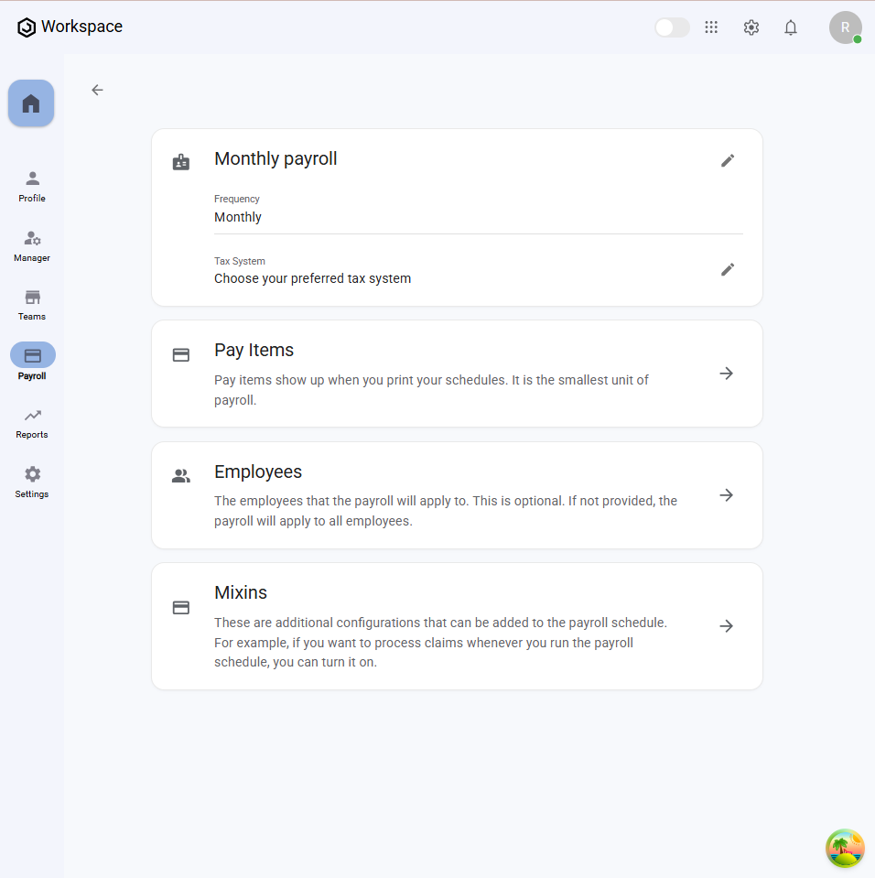Screen dimensions: 875x878
Task: Toggle the switch in top bar
Action: [672, 27]
